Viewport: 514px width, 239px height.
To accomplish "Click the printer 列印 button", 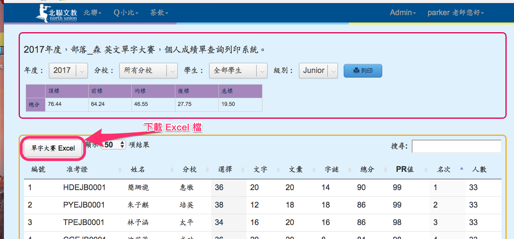I will click(363, 71).
